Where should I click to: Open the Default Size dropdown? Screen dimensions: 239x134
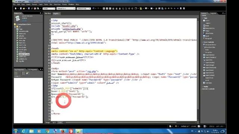pos(84,9)
